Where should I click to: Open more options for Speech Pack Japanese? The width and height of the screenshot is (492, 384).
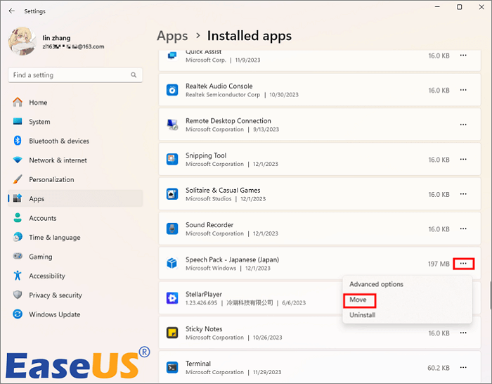[463, 264]
